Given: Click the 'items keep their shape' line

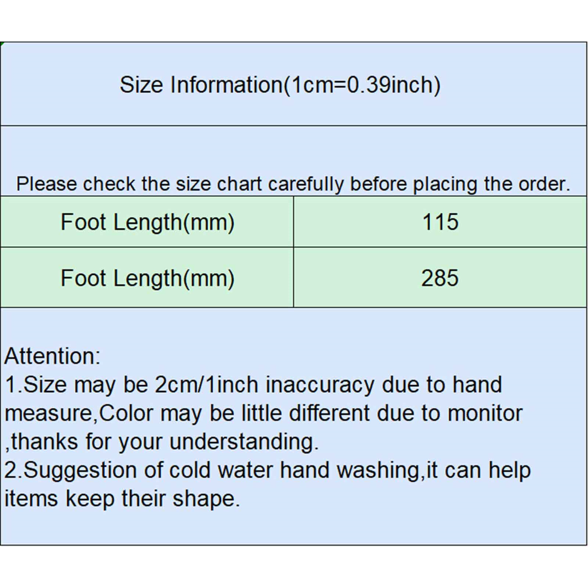Looking at the screenshot, I should 122,499.
